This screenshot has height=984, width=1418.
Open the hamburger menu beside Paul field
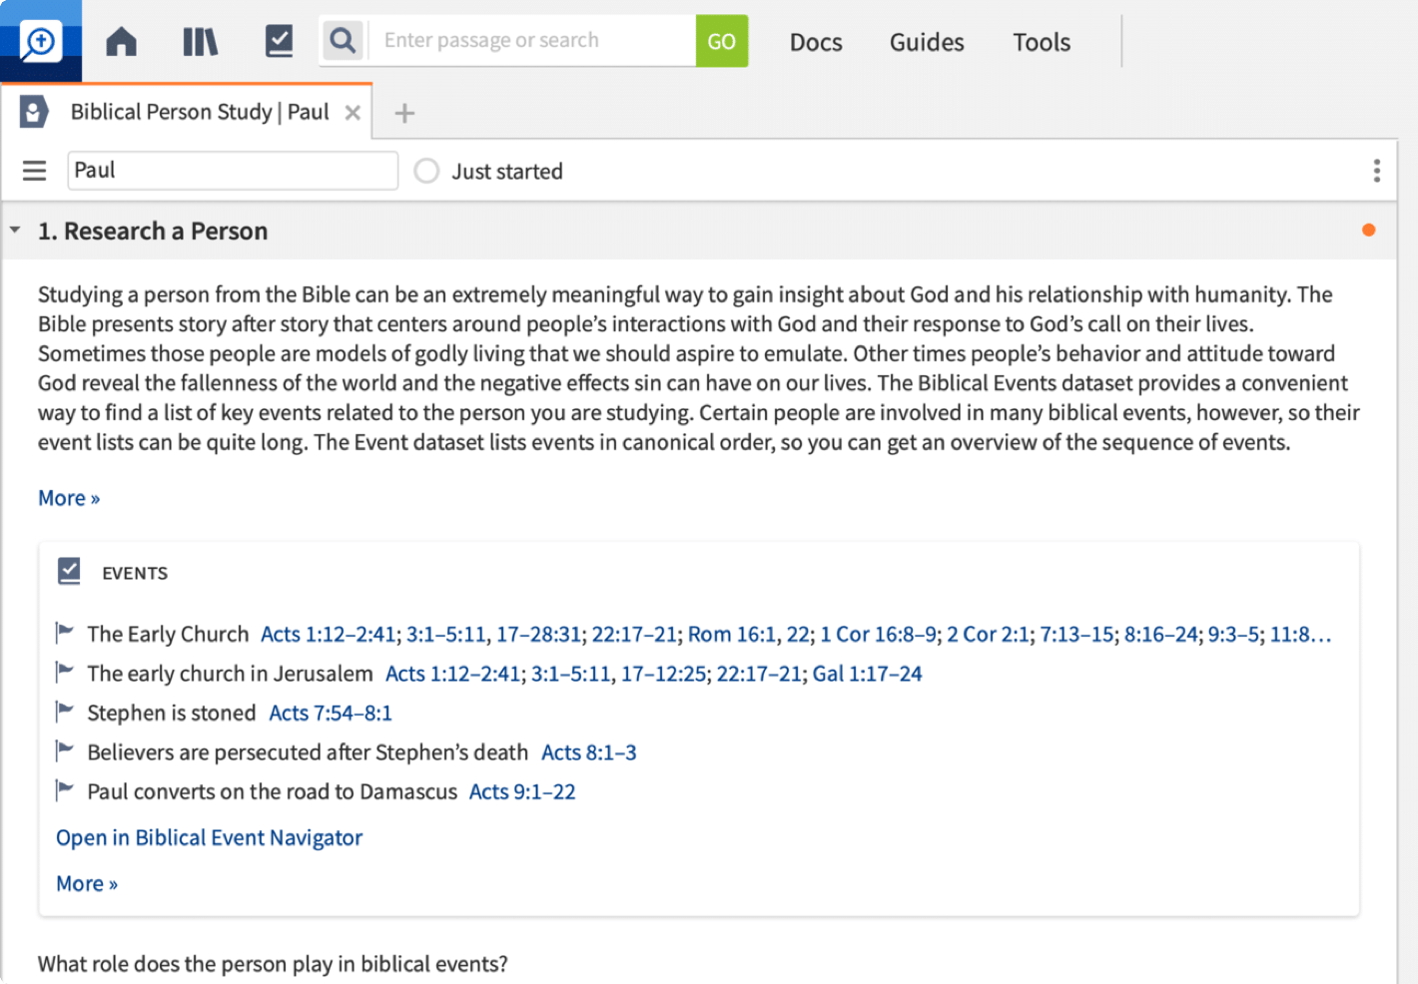(x=35, y=172)
